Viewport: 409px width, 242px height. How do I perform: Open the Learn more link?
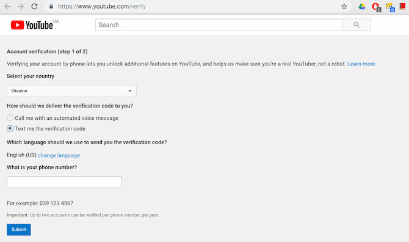[x=361, y=64]
